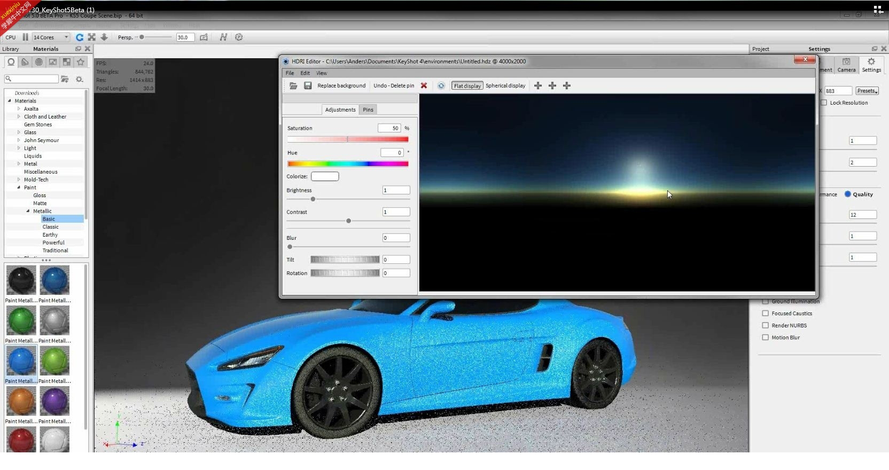Image resolution: width=889 pixels, height=470 pixels.
Task: Enable the Ground Illumination checkbox
Action: 765,301
